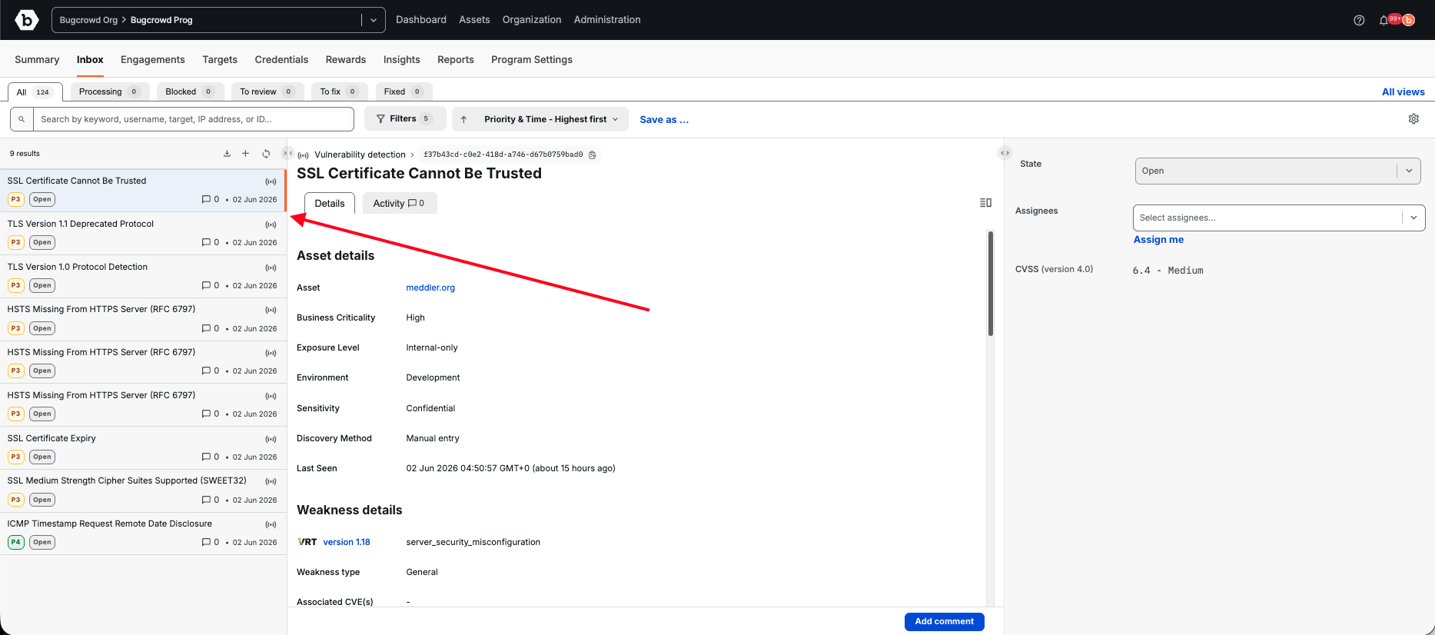Click the settings gear icon
Image resolution: width=1435 pixels, height=635 pixels.
[x=1413, y=119]
